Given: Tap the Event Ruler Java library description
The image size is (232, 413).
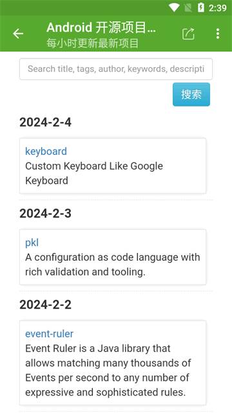Looking at the screenshot, I should click(x=108, y=370).
